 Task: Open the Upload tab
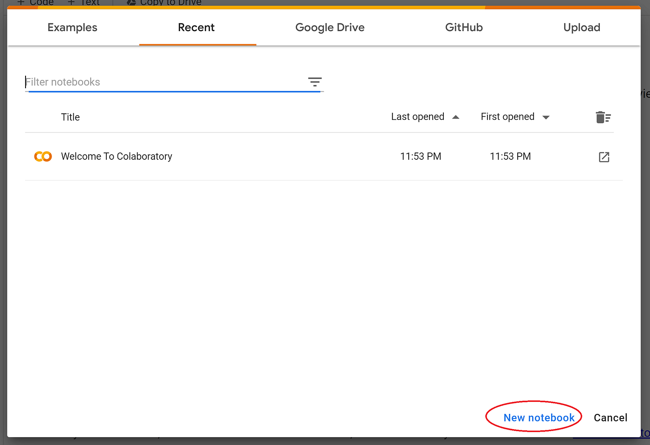[582, 27]
